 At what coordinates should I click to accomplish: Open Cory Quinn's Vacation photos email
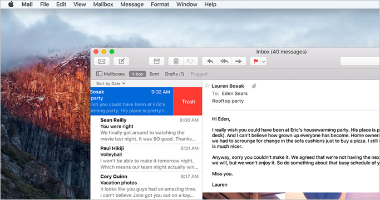tap(146, 186)
